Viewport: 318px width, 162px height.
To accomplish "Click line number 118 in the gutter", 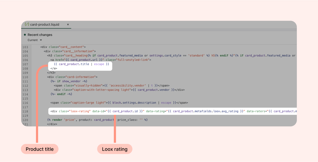I will click(25, 111).
